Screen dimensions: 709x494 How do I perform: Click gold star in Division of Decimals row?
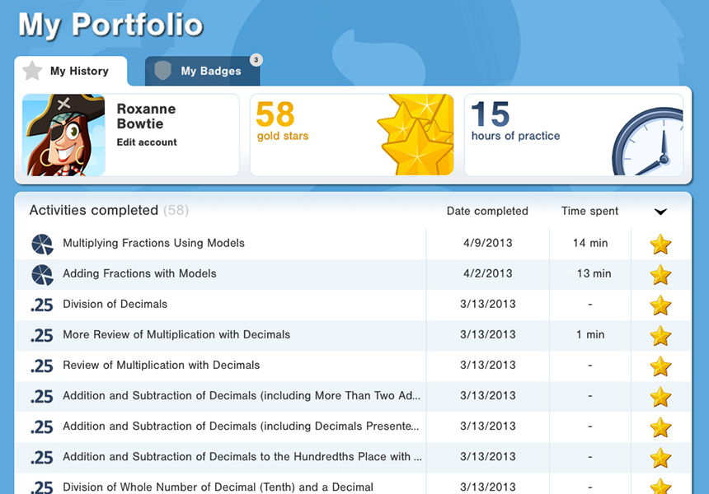660,305
